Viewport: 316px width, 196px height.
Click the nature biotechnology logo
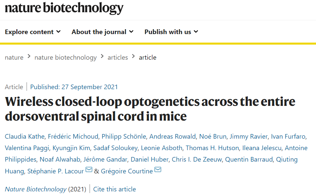point(64,8)
